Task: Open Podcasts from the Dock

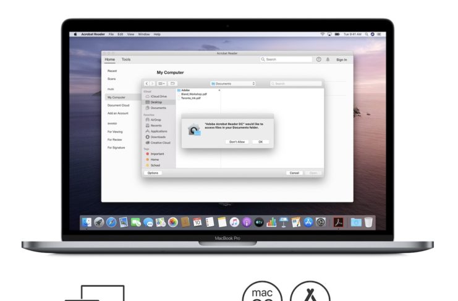Action: coord(247,222)
